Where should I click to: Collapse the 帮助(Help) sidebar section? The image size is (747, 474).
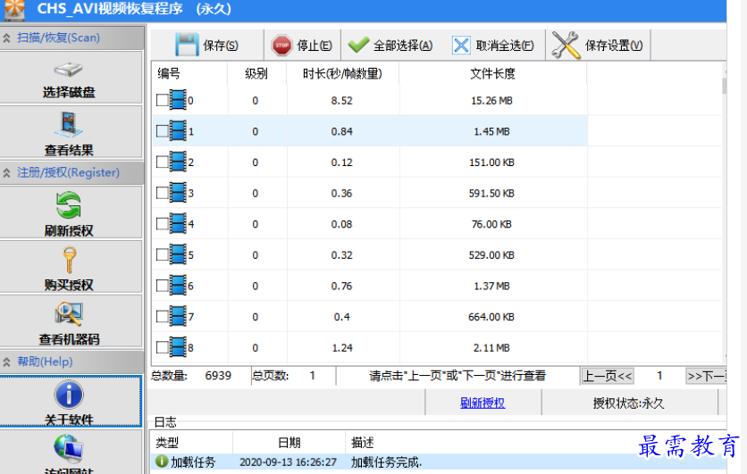[8, 362]
